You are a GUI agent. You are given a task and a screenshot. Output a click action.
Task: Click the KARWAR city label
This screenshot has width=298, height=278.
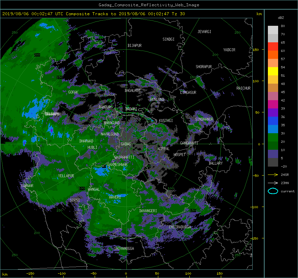[27, 186]
